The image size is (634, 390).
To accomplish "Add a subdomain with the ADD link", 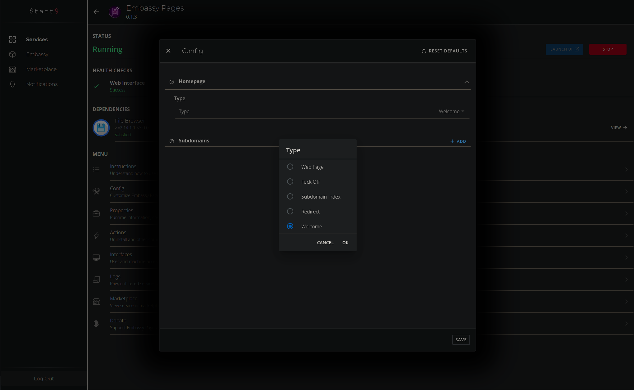I will point(458,141).
